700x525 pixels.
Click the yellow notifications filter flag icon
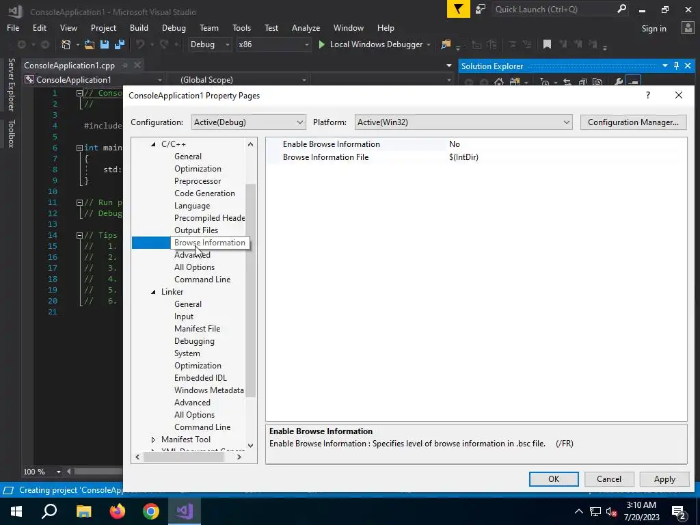click(x=459, y=10)
